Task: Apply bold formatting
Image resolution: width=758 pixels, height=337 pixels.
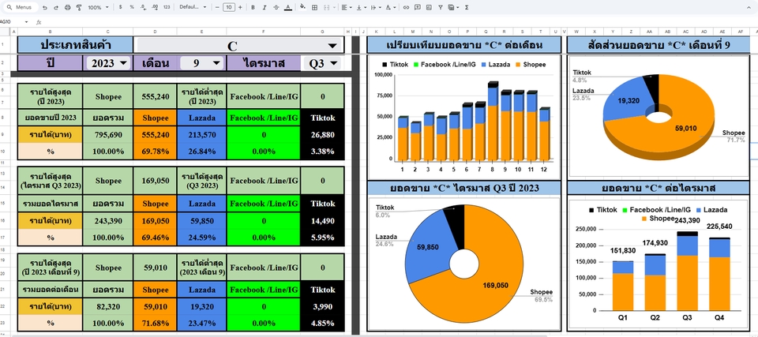Action: click(x=254, y=7)
